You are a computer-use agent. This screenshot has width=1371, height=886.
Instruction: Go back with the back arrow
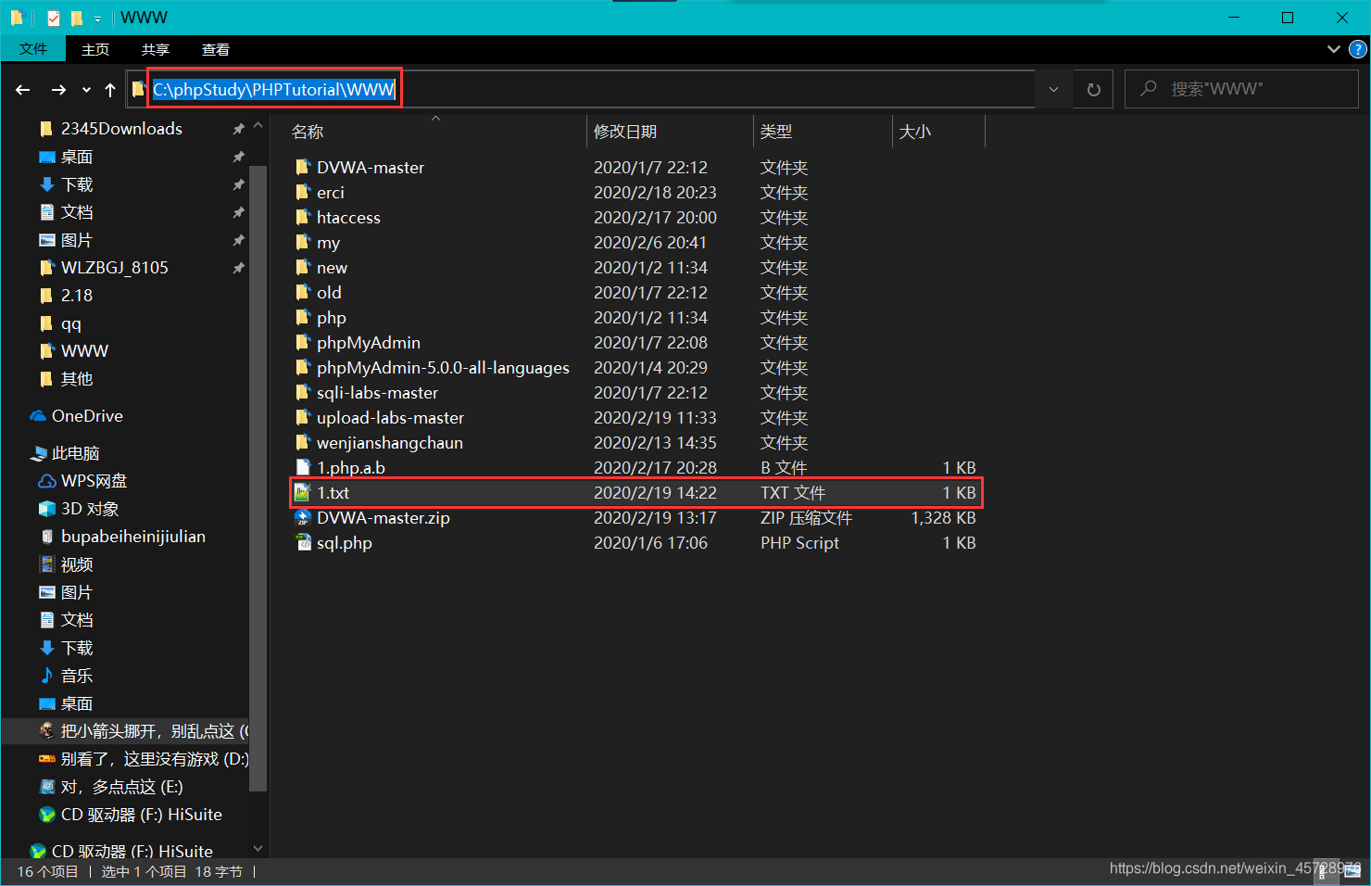[23, 90]
